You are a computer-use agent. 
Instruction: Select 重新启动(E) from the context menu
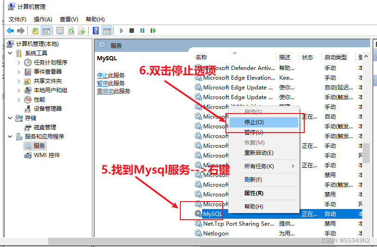[258, 152]
